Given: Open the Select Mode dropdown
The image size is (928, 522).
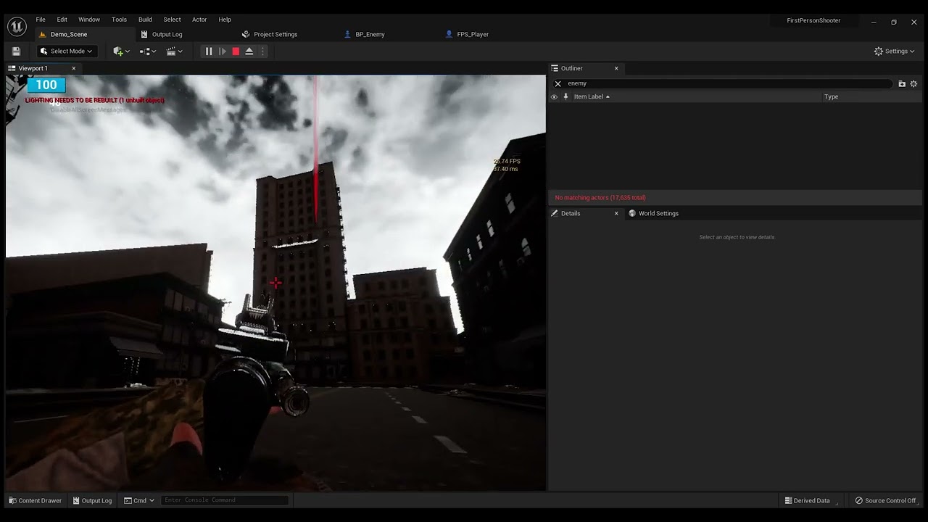Looking at the screenshot, I should coord(67,51).
